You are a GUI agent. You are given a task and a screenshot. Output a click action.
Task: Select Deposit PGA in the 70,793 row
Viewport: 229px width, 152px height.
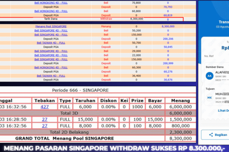pos(51,7)
